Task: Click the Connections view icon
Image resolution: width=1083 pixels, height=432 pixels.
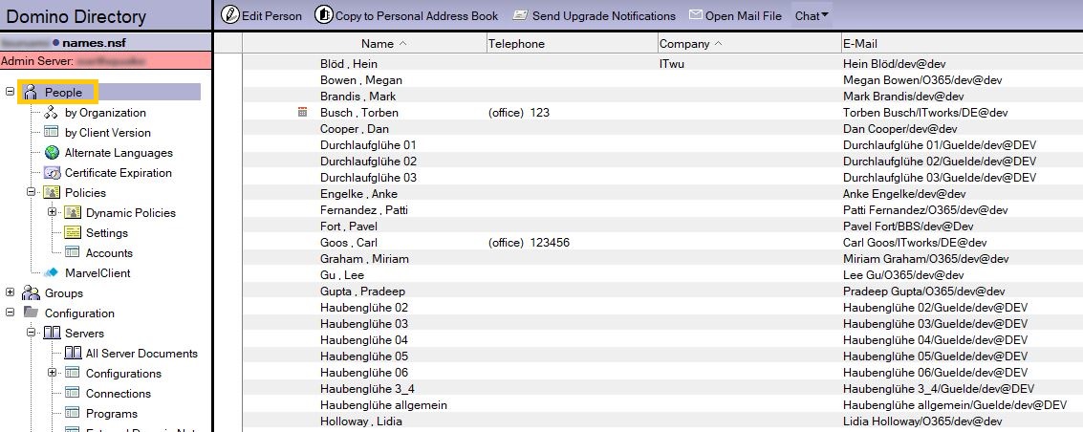Action: click(x=72, y=394)
